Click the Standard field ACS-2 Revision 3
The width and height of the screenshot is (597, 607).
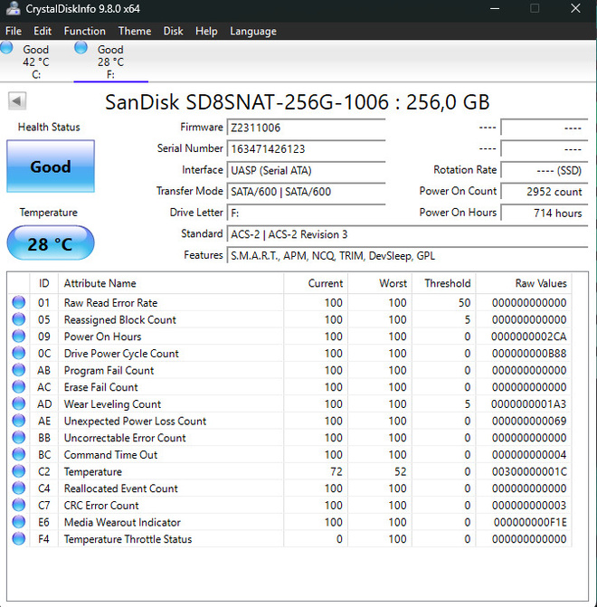(x=407, y=233)
